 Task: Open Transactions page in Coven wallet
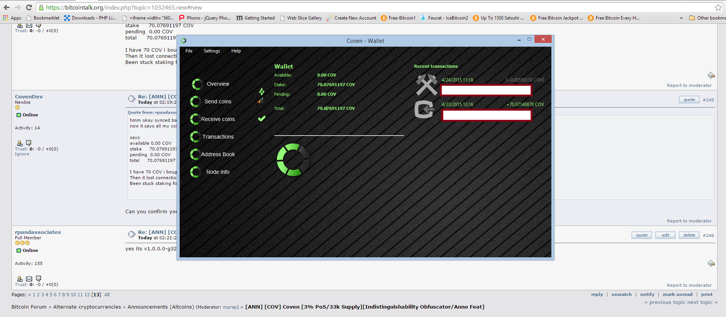[218, 137]
